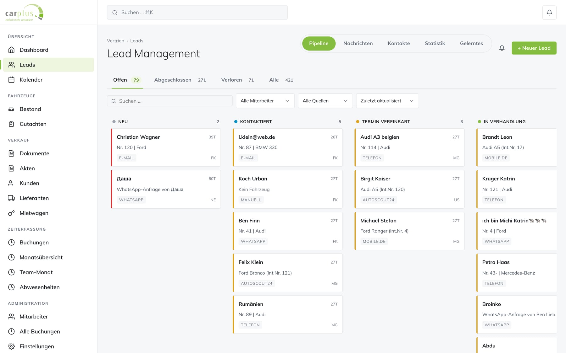Open the Felix Klein lead card
Screen dimensions: 566x353
point(288,273)
